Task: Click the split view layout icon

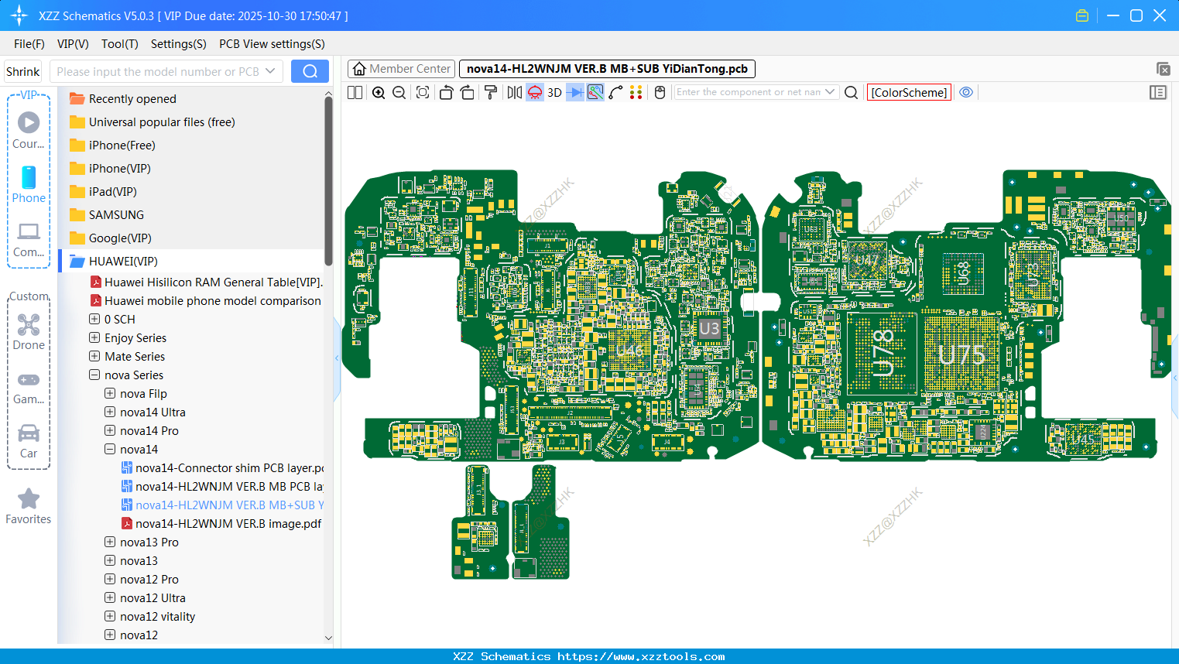Action: (355, 93)
